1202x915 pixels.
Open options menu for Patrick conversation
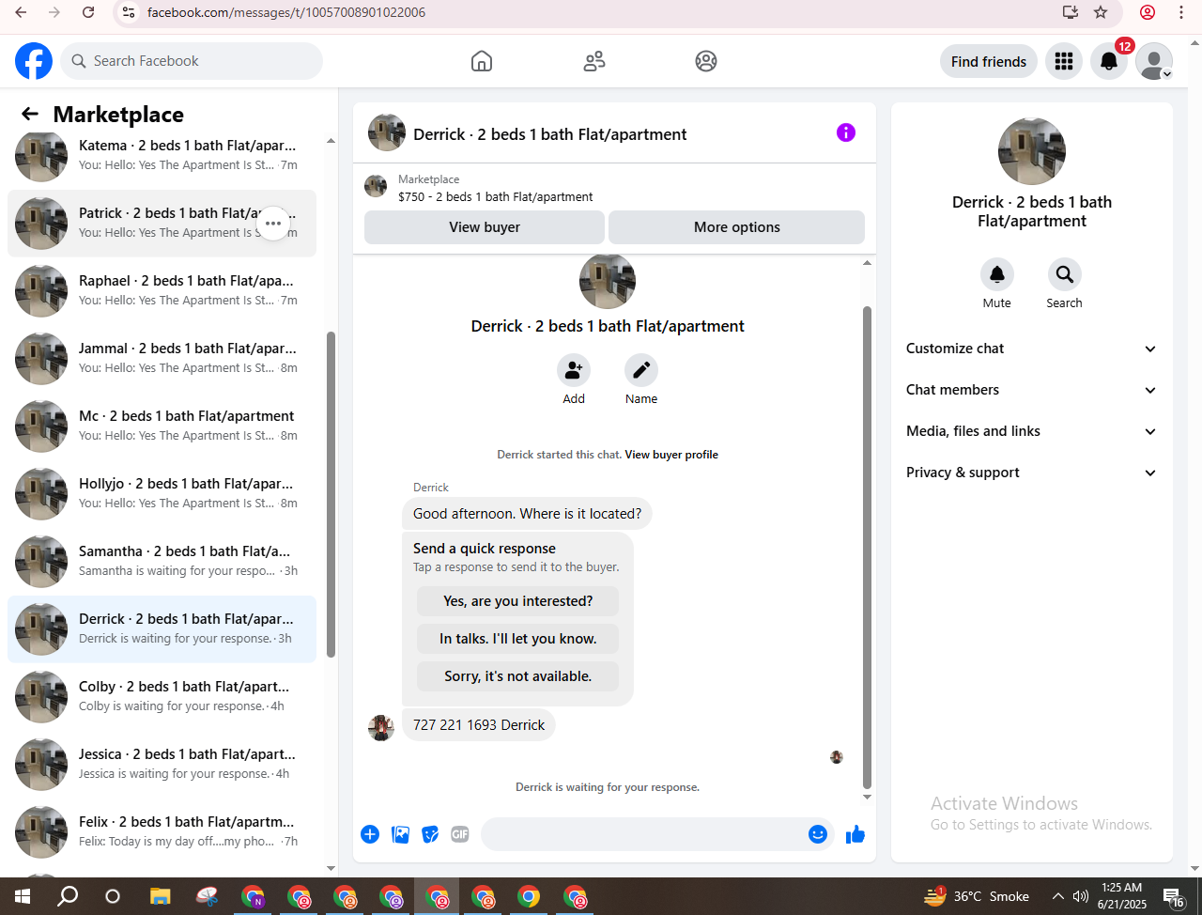[273, 224]
